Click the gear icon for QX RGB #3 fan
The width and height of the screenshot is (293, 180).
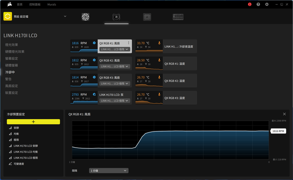click(x=94, y=77)
